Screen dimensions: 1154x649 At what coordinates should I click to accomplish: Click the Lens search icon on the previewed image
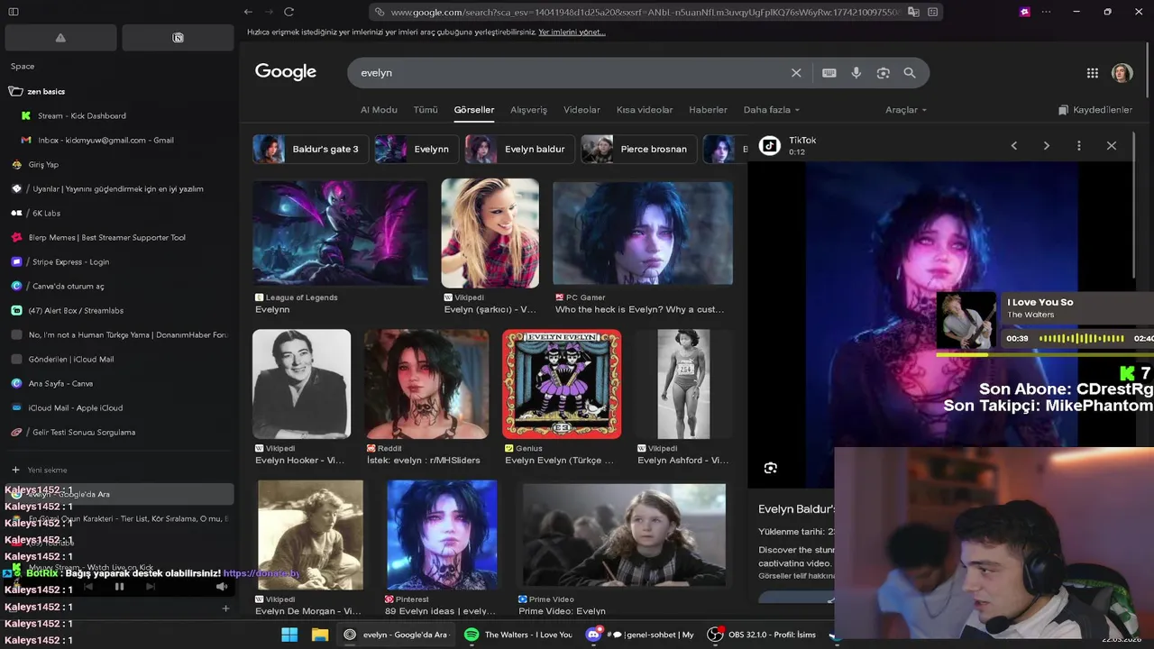[771, 468]
